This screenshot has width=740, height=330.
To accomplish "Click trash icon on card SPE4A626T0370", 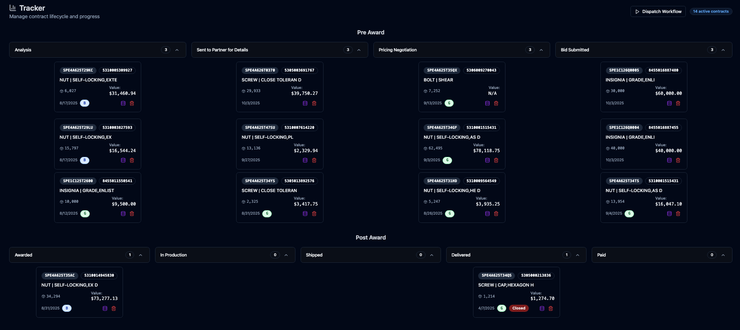I will [x=314, y=103].
